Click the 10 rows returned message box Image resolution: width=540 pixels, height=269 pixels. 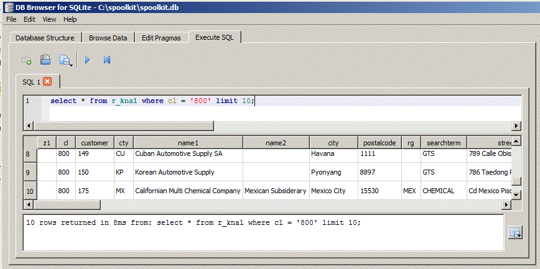(263, 232)
